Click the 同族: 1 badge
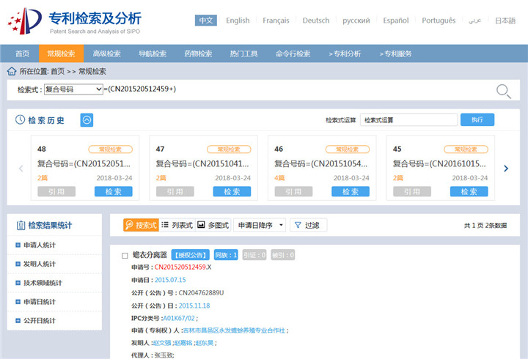Screen dimensions: 528x359 coord(226,255)
